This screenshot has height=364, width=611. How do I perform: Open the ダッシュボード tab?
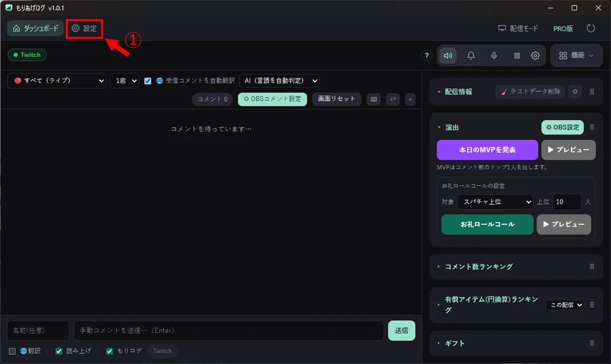tap(35, 28)
